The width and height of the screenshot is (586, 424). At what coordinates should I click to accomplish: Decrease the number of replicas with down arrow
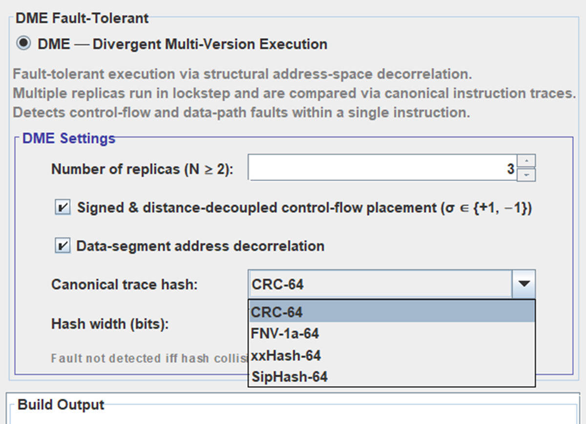pos(526,175)
